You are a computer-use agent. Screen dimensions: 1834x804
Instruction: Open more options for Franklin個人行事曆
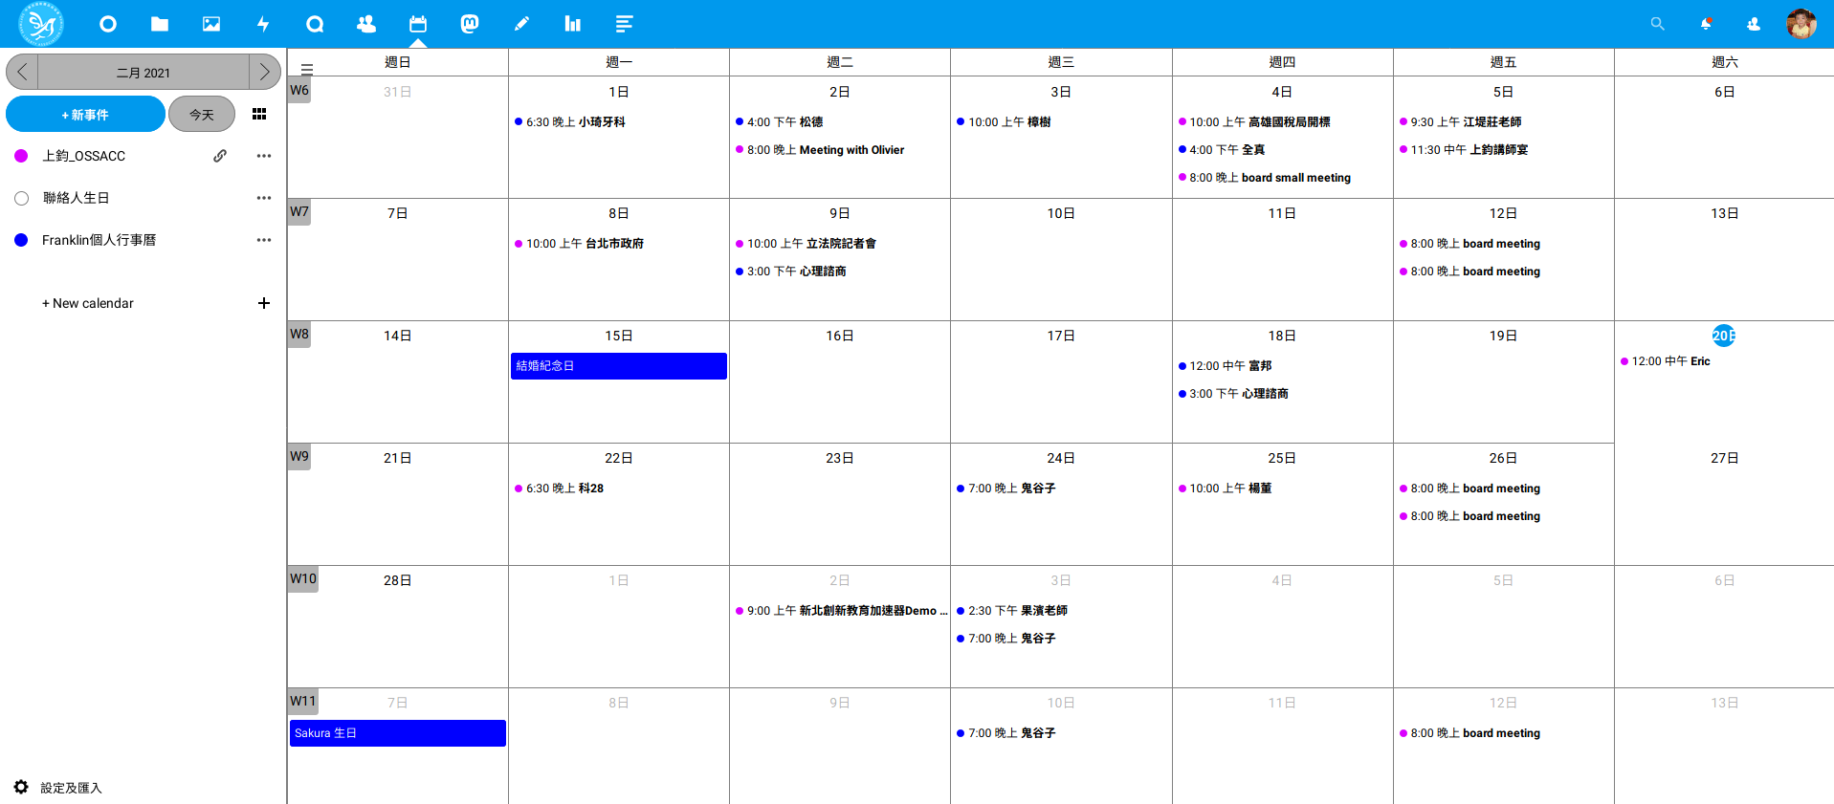[x=264, y=240]
